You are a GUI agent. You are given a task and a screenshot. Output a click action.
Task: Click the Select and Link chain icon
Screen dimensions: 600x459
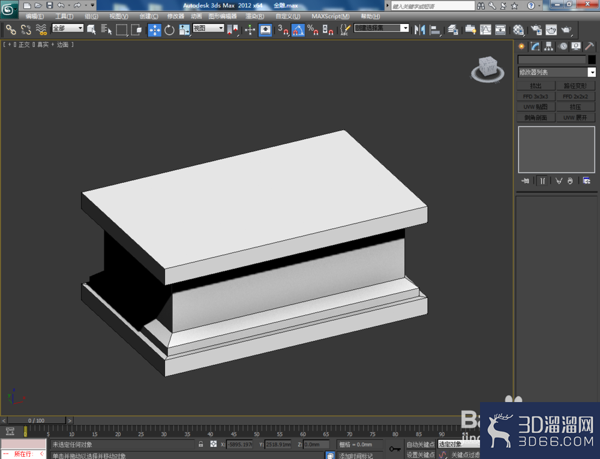[x=10, y=29]
